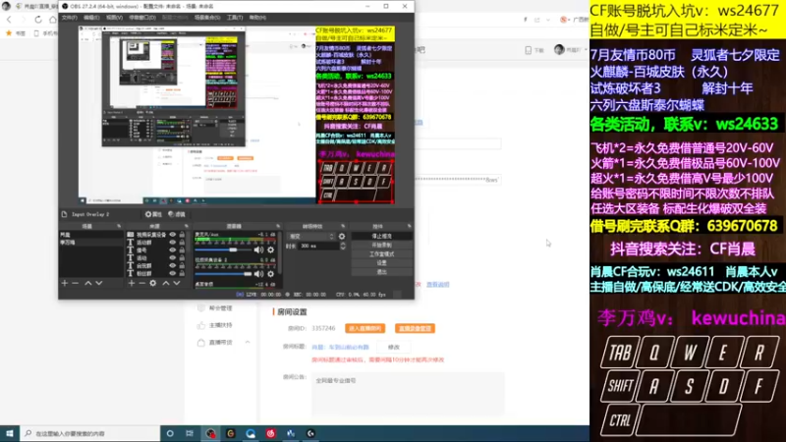Open scene transition properties gear
This screenshot has width=786, height=442.
coord(342,236)
